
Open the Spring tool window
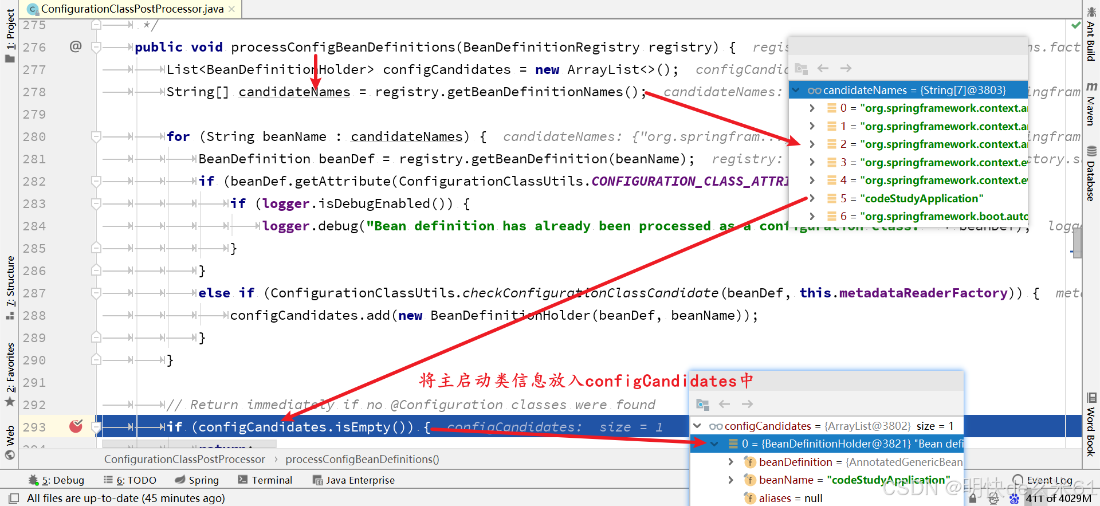pos(197,480)
